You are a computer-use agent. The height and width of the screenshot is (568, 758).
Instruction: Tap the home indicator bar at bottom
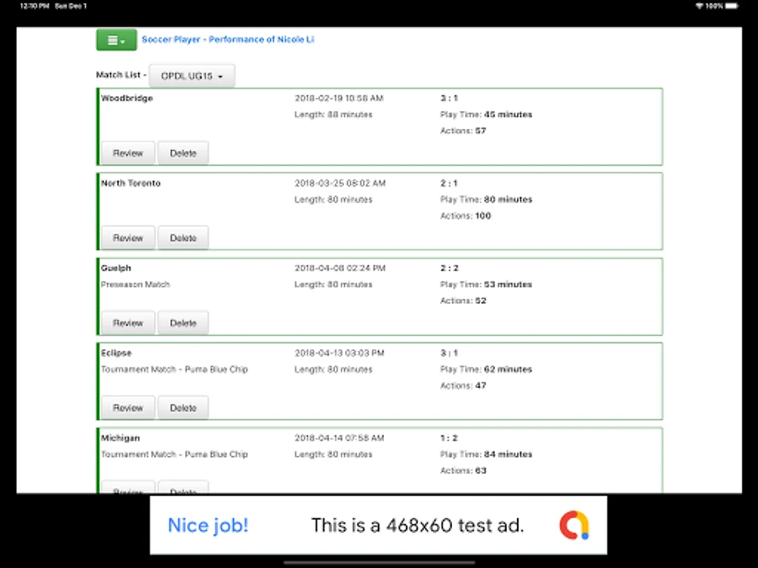coord(378,562)
